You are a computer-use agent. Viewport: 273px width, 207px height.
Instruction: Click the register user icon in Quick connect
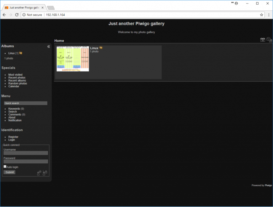[39, 173]
